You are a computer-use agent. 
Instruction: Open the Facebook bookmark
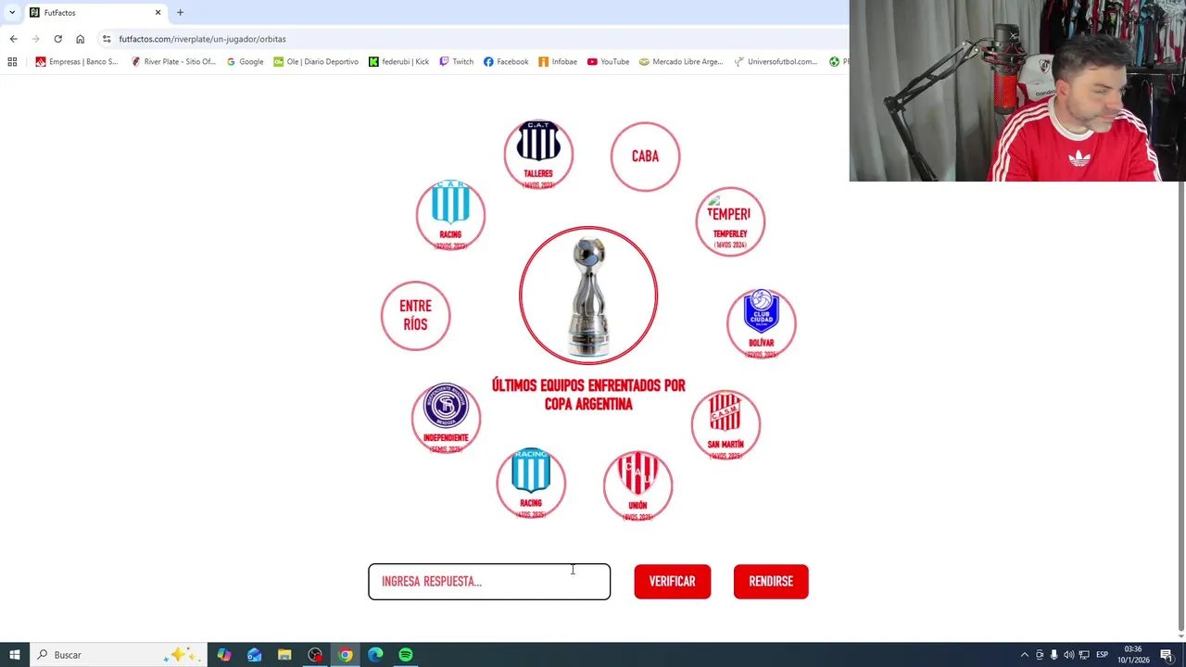pyautogui.click(x=506, y=62)
